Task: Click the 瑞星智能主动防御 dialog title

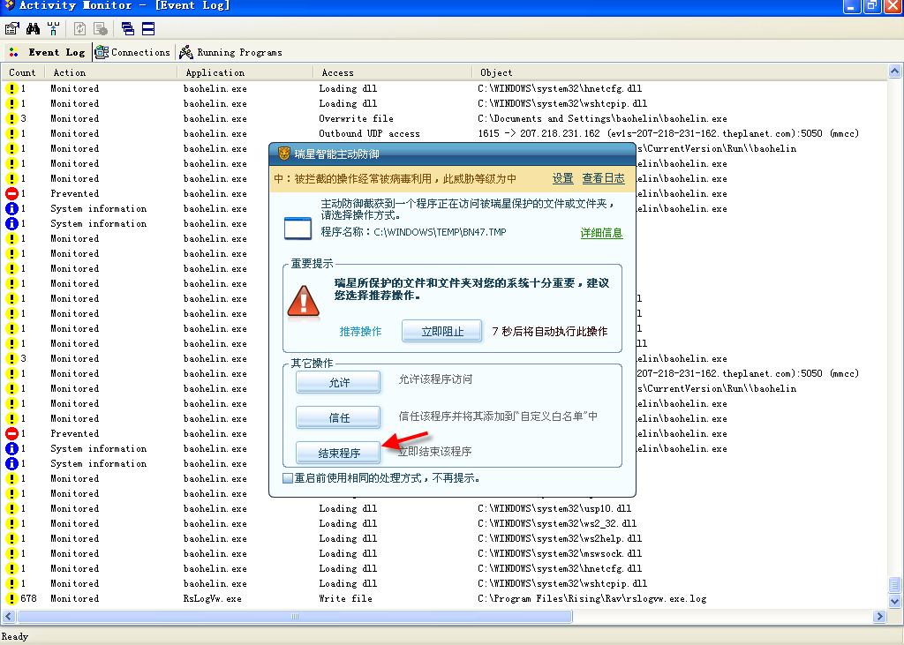Action: (336, 154)
